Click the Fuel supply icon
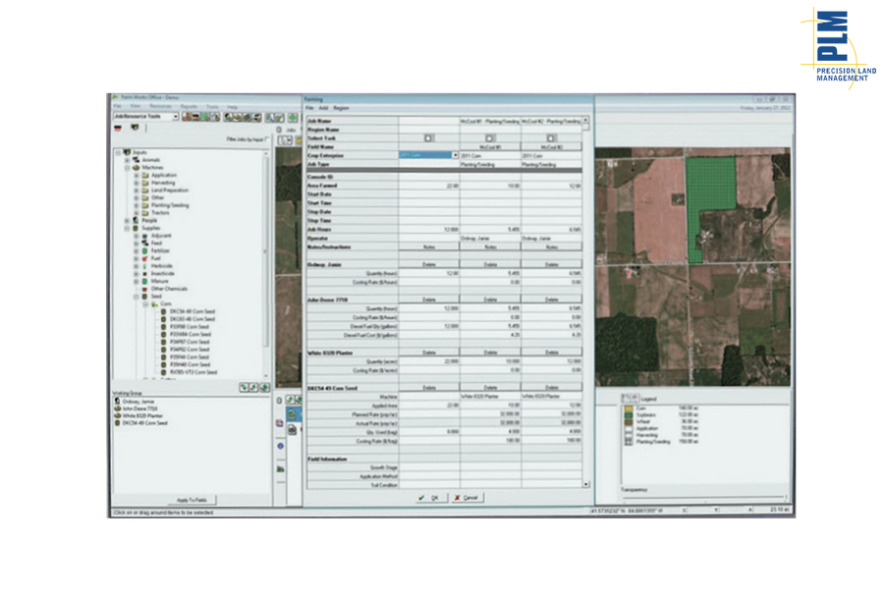Image resolution: width=884 pixels, height=599 pixels. (145, 258)
